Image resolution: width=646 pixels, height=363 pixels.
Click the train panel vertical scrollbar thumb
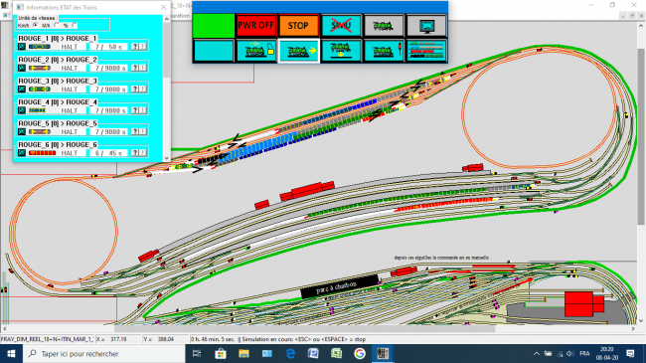pyautogui.click(x=167, y=50)
